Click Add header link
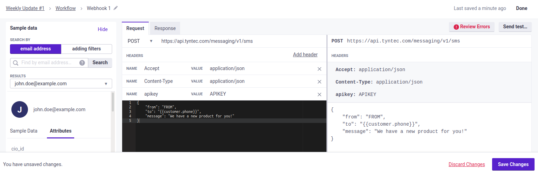Image resolution: width=538 pixels, height=174 pixels. (305, 55)
